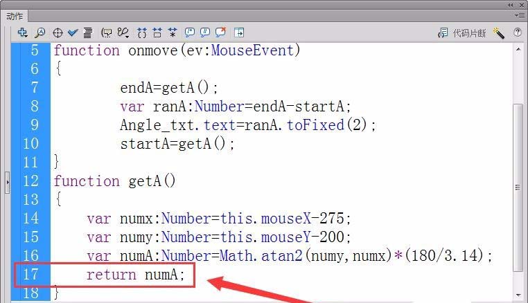Apply line comment icon
The image size is (528, 303).
click(x=204, y=33)
